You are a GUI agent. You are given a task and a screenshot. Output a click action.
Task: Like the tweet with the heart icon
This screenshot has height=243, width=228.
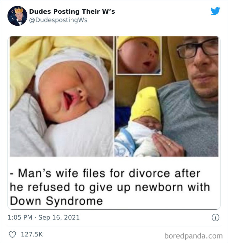click(12, 235)
